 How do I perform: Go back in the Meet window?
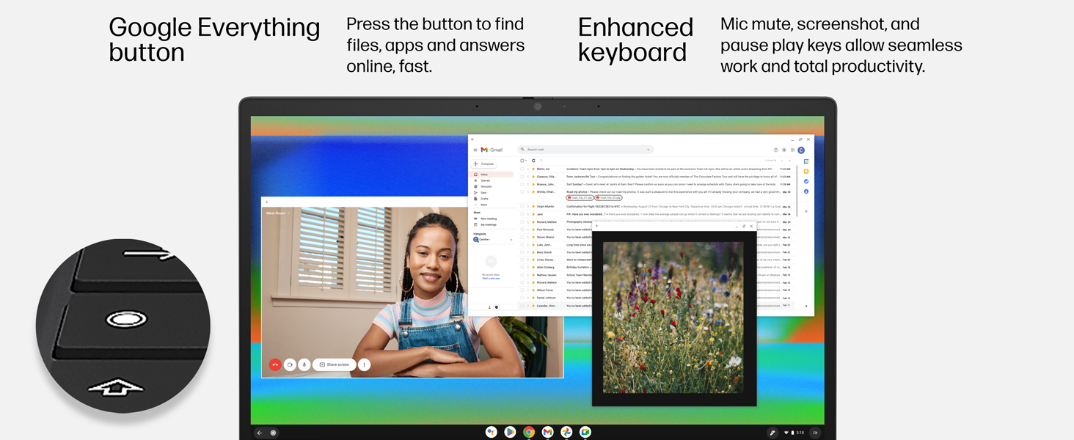[267, 202]
